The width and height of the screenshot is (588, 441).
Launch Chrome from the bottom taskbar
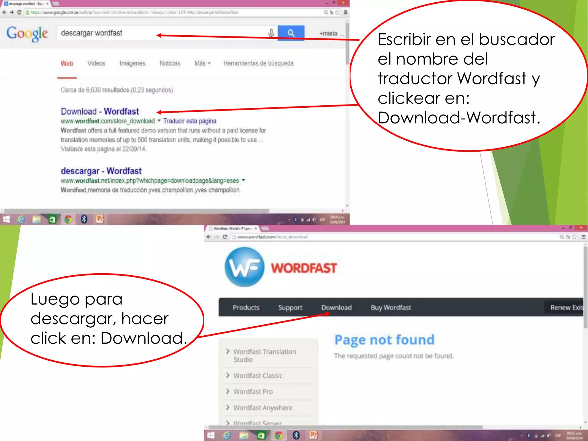click(278, 435)
